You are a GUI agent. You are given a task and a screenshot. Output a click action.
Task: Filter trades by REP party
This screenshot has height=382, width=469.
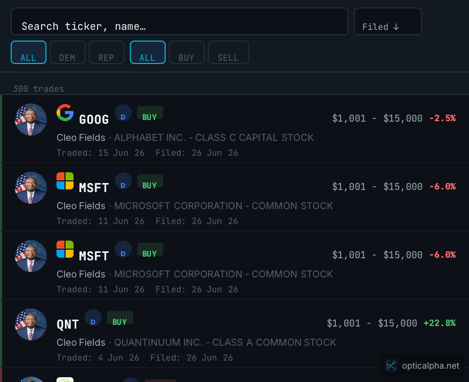pos(107,52)
